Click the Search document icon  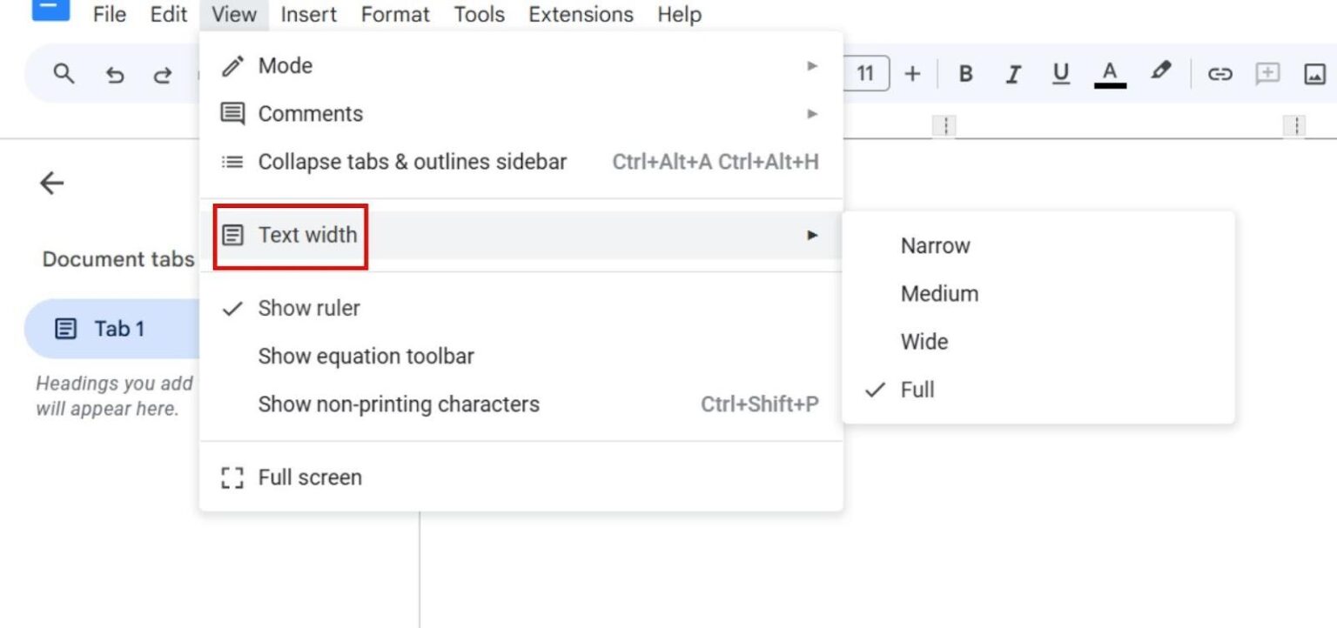[x=63, y=73]
